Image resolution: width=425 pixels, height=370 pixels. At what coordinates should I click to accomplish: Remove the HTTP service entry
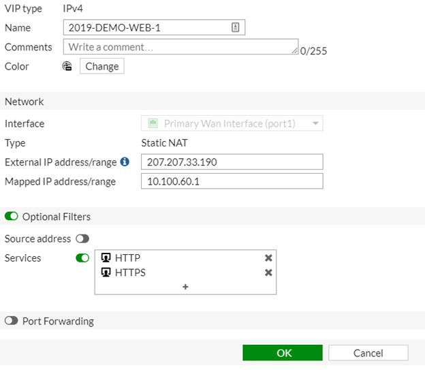(x=268, y=258)
